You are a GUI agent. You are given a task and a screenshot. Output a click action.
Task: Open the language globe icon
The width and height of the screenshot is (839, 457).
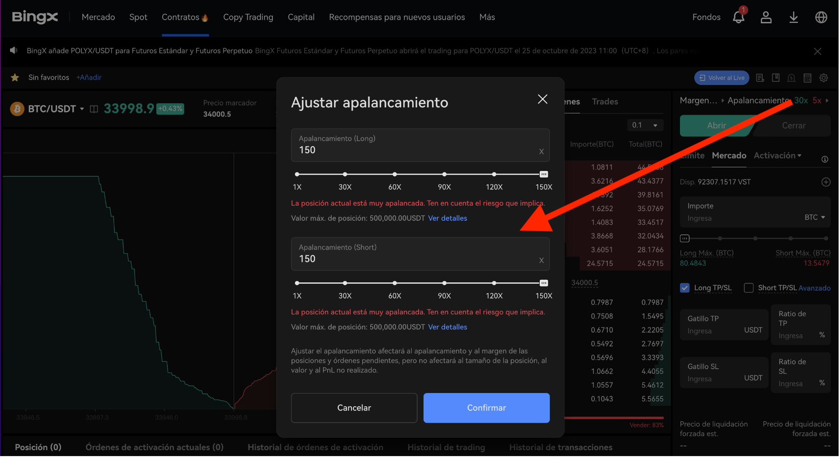tap(821, 17)
